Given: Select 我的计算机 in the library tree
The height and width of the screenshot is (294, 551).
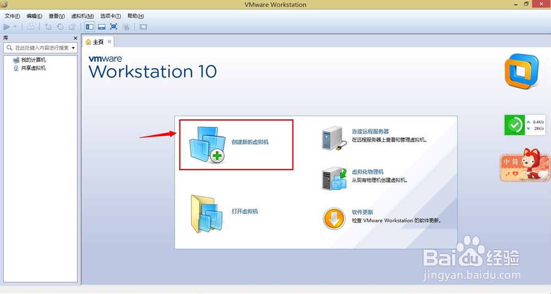Looking at the screenshot, I should pyautogui.click(x=34, y=60).
